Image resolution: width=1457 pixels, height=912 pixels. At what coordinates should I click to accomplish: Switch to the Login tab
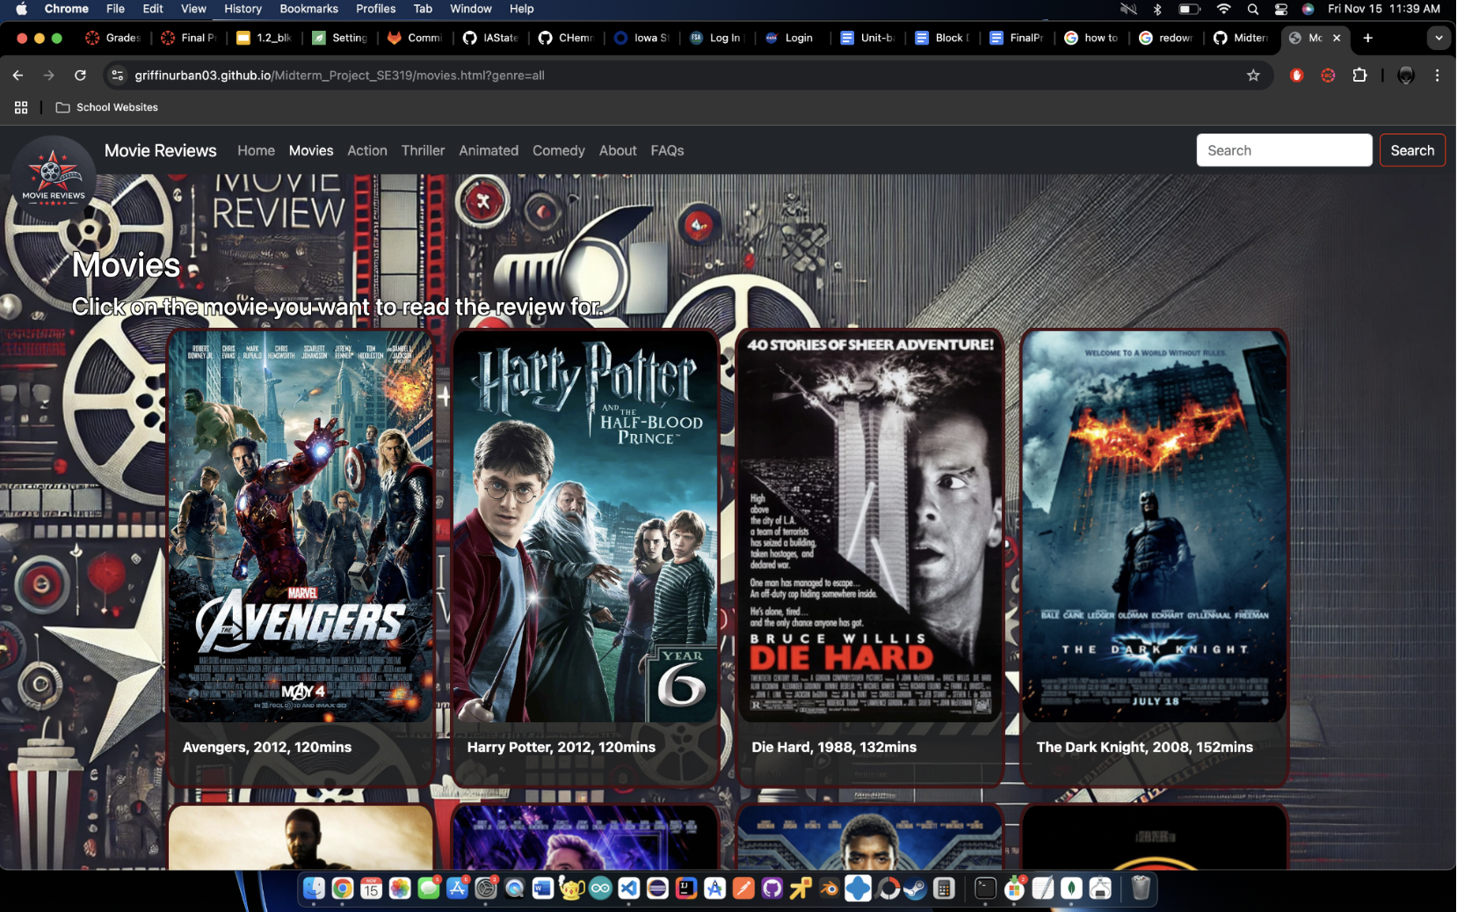click(x=789, y=38)
